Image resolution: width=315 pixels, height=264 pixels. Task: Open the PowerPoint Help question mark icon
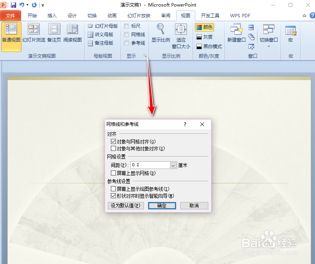pyautogui.click(x=312, y=15)
